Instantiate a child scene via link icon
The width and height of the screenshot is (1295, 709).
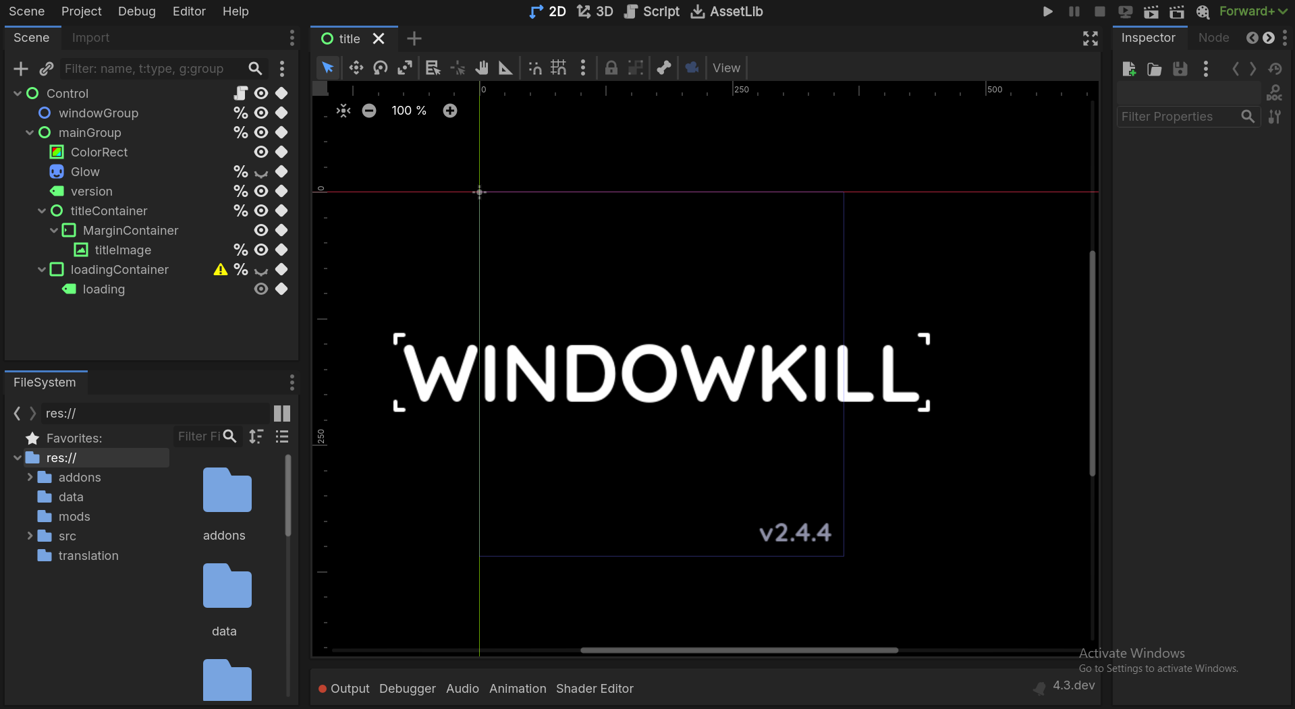pos(46,69)
